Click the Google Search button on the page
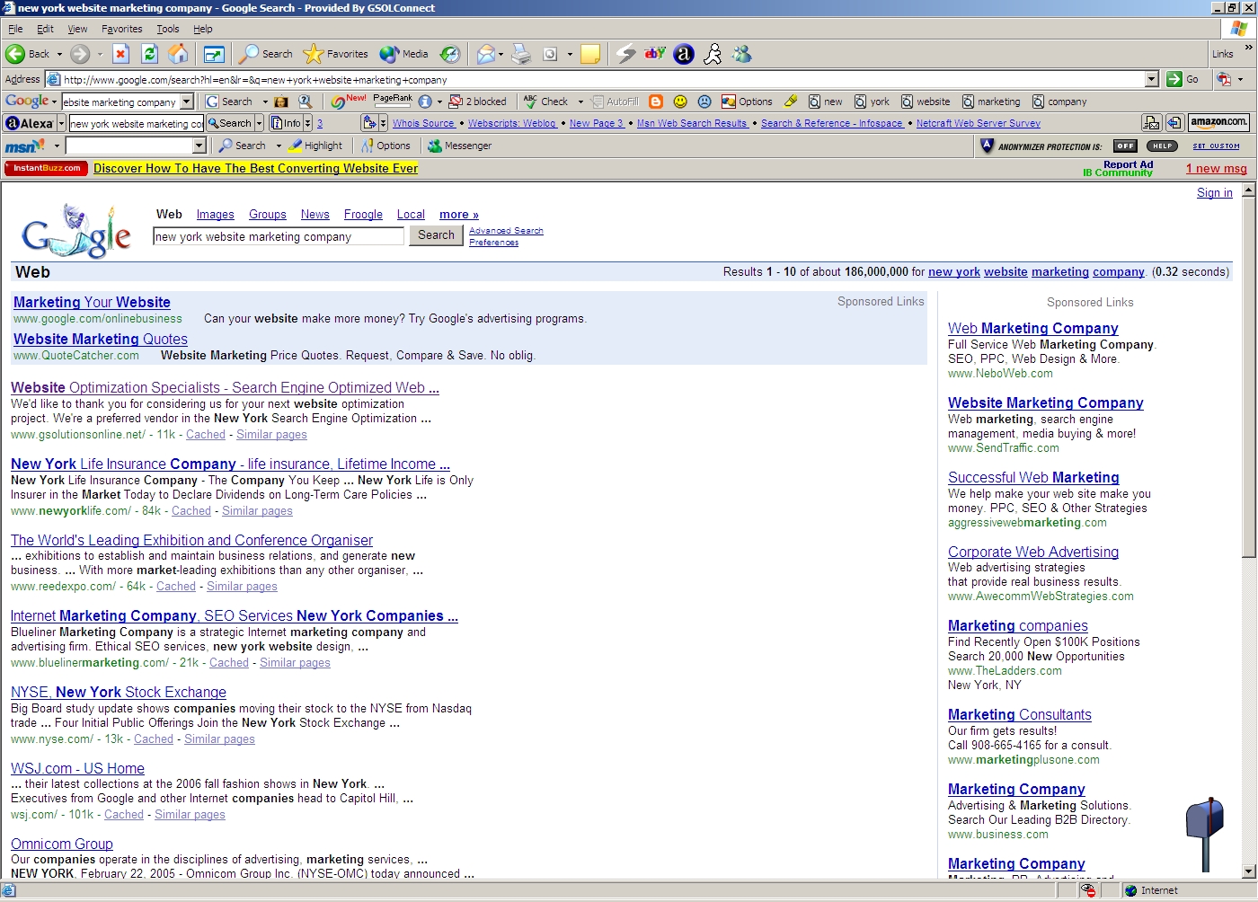This screenshot has height=902, width=1258. coord(436,235)
